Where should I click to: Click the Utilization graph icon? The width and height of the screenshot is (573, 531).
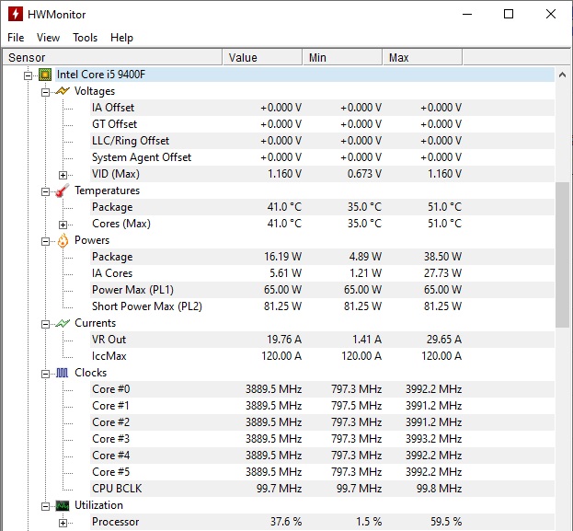click(63, 505)
